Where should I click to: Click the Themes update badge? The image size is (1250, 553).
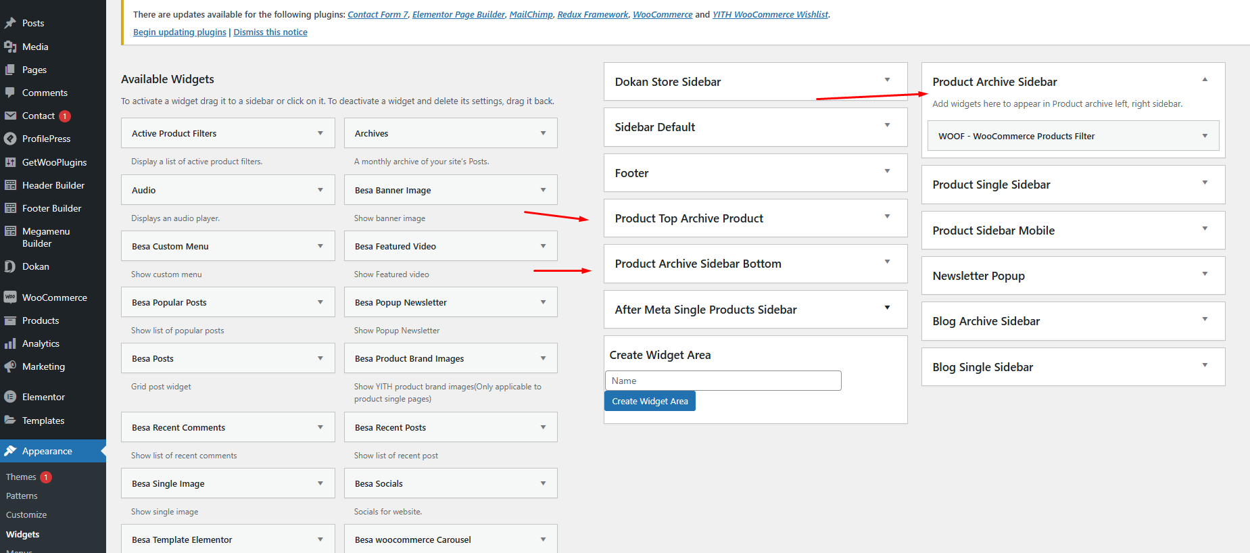(x=46, y=477)
